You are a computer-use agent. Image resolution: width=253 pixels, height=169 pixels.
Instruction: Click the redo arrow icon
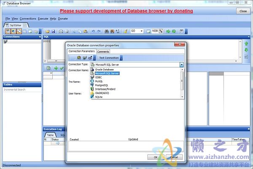[99, 31]
